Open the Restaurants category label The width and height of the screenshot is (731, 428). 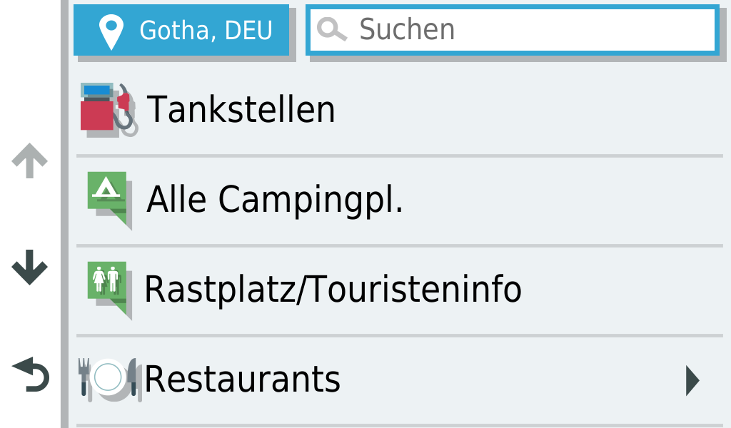point(243,379)
